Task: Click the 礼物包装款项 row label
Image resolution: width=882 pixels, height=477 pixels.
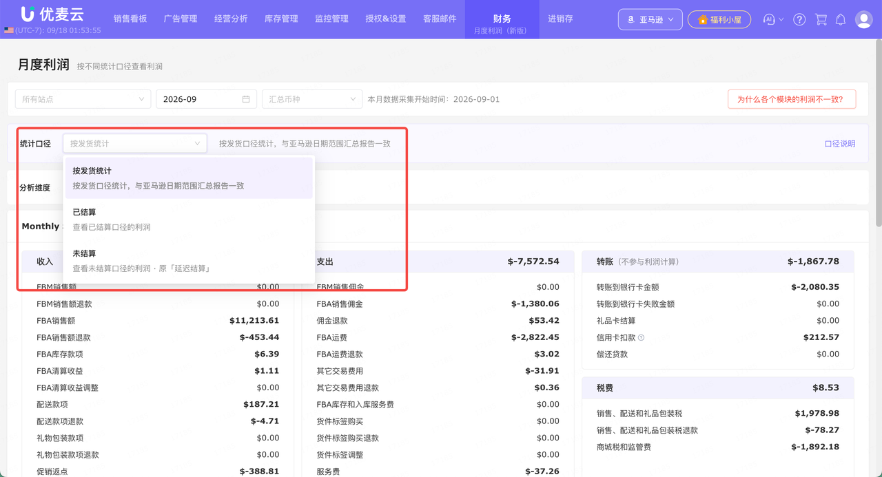Action: click(x=60, y=438)
